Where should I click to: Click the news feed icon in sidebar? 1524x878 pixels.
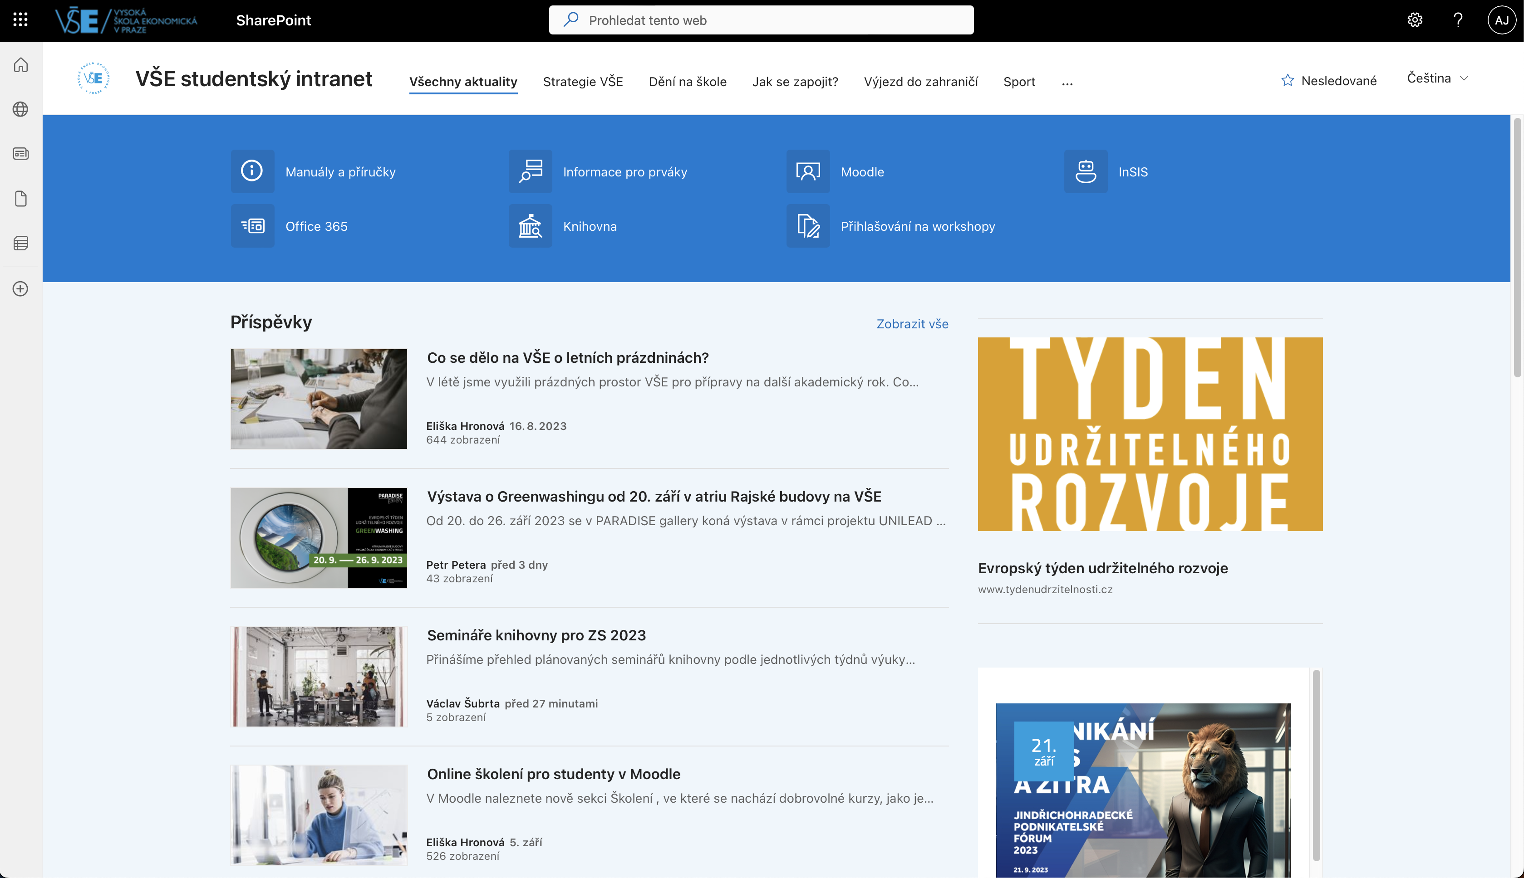tap(20, 154)
